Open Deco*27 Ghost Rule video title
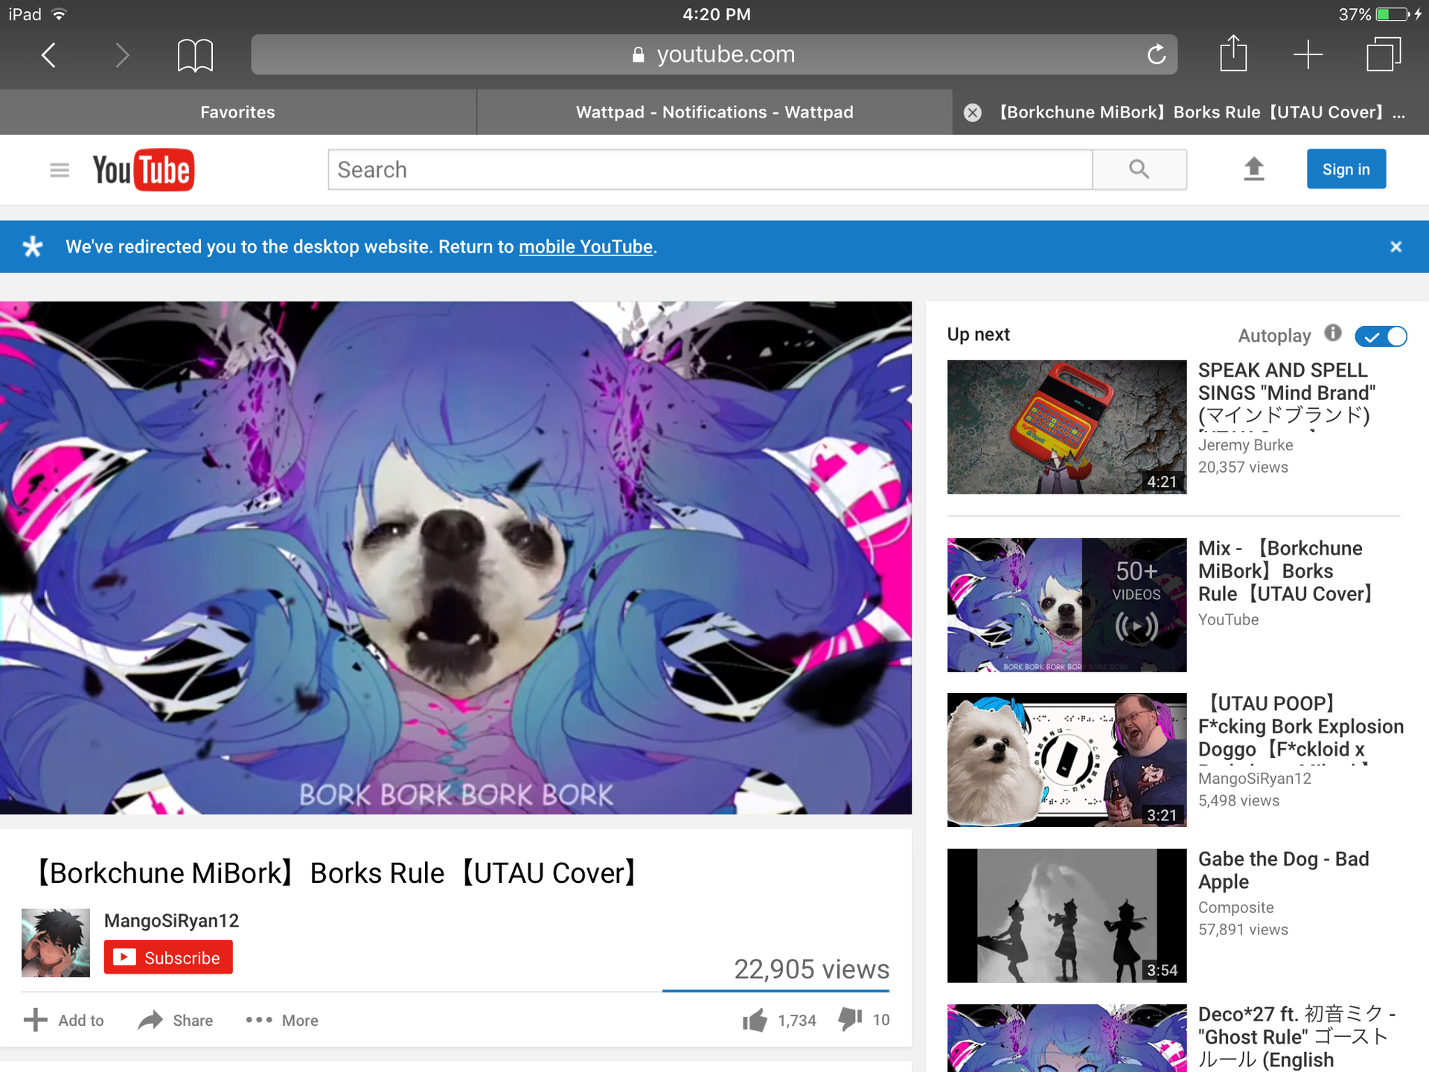This screenshot has width=1429, height=1072. pos(1297,1037)
